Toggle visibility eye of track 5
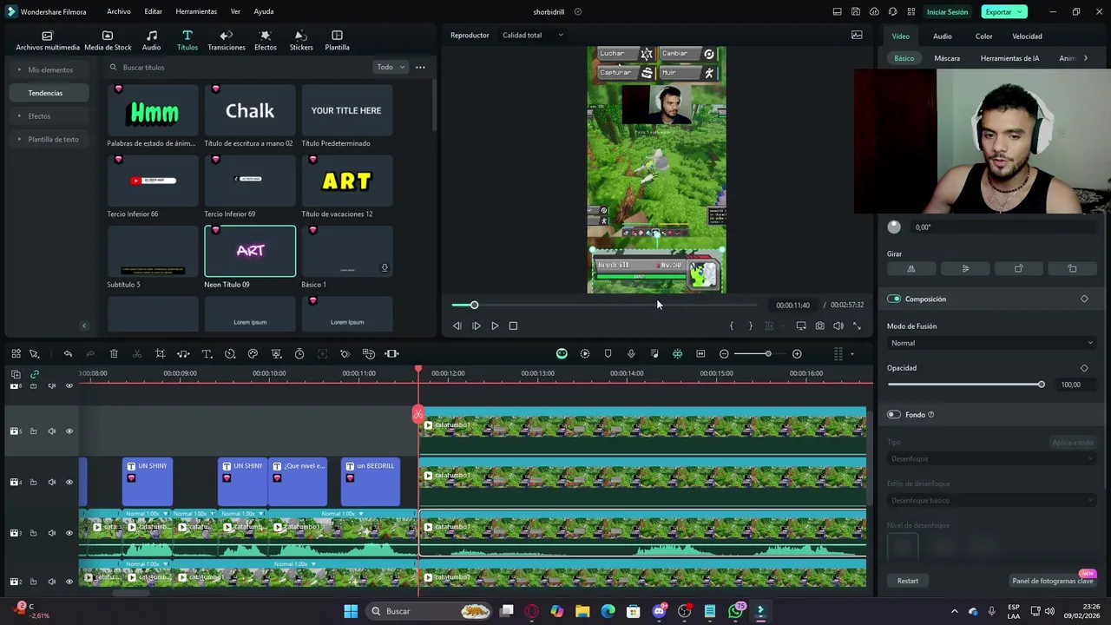 point(69,431)
